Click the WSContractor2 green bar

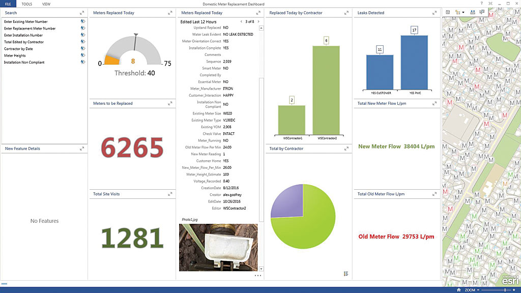click(326, 91)
